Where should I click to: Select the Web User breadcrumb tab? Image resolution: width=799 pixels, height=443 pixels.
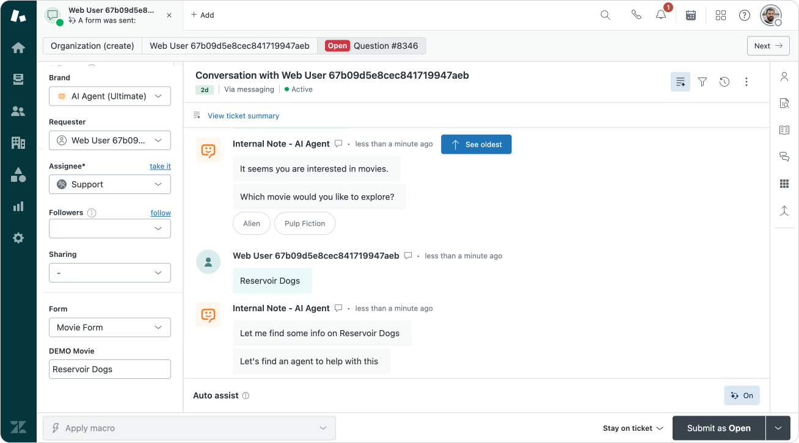pyautogui.click(x=230, y=46)
